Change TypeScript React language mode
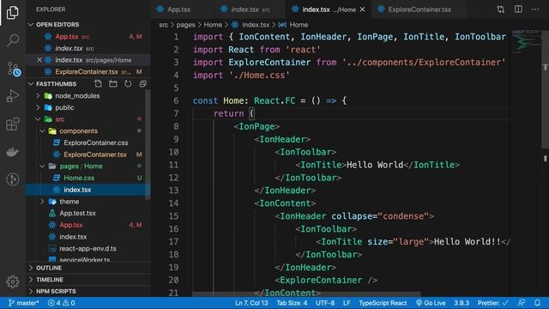Image resolution: width=549 pixels, height=309 pixels. (383, 303)
